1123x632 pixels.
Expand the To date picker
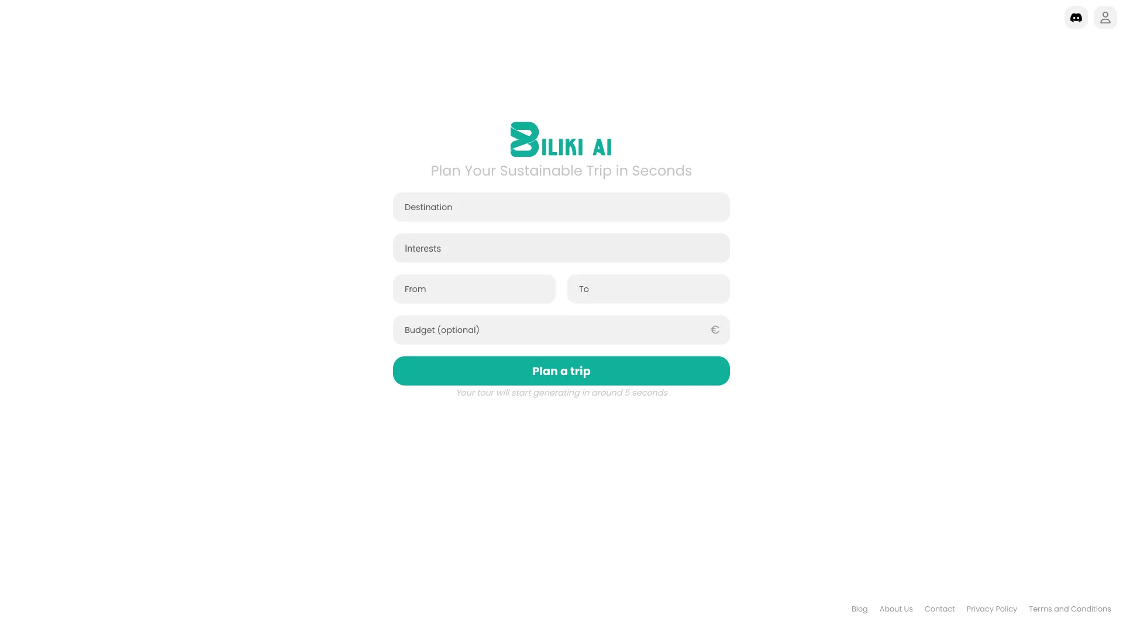[x=649, y=288]
